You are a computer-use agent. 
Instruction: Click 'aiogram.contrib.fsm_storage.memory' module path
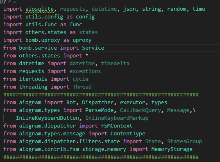[73, 149]
